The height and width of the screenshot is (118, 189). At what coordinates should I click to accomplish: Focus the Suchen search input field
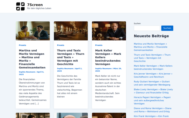pyautogui.click(x=147, y=28)
